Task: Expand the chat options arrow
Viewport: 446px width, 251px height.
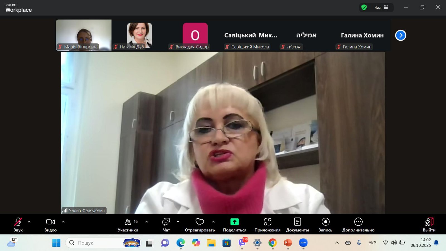Action: [178, 222]
